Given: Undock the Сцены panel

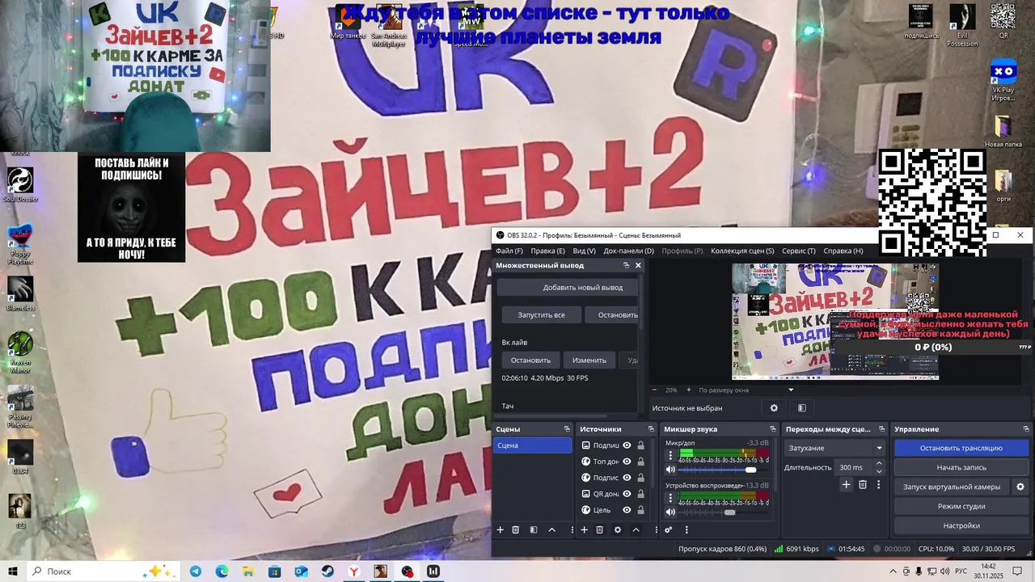Looking at the screenshot, I should point(567,429).
